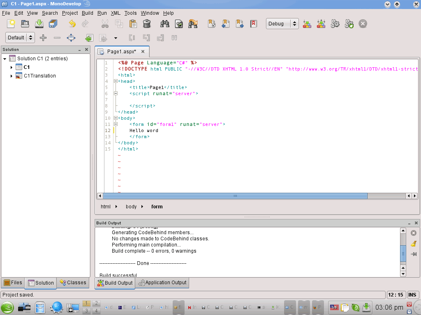The height and width of the screenshot is (315, 421).
Task: Save the current file with toolbar icon
Action: click(x=39, y=24)
